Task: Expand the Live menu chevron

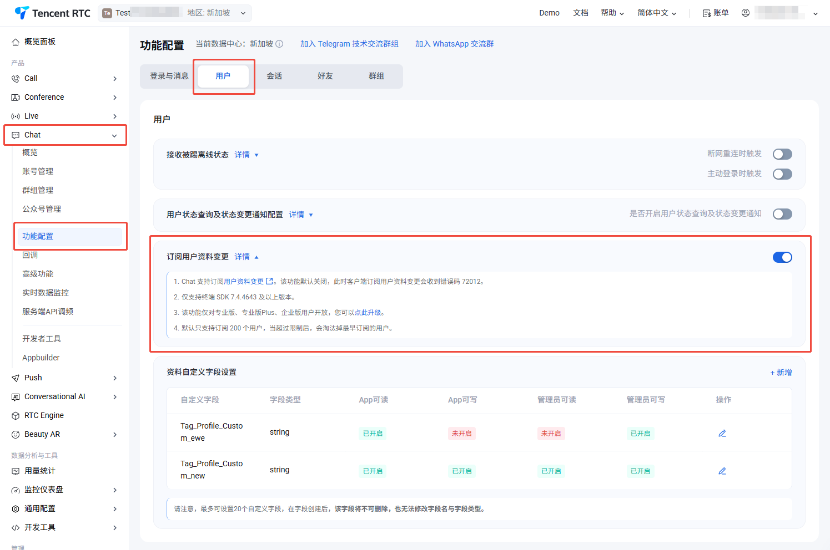Action: 115,116
